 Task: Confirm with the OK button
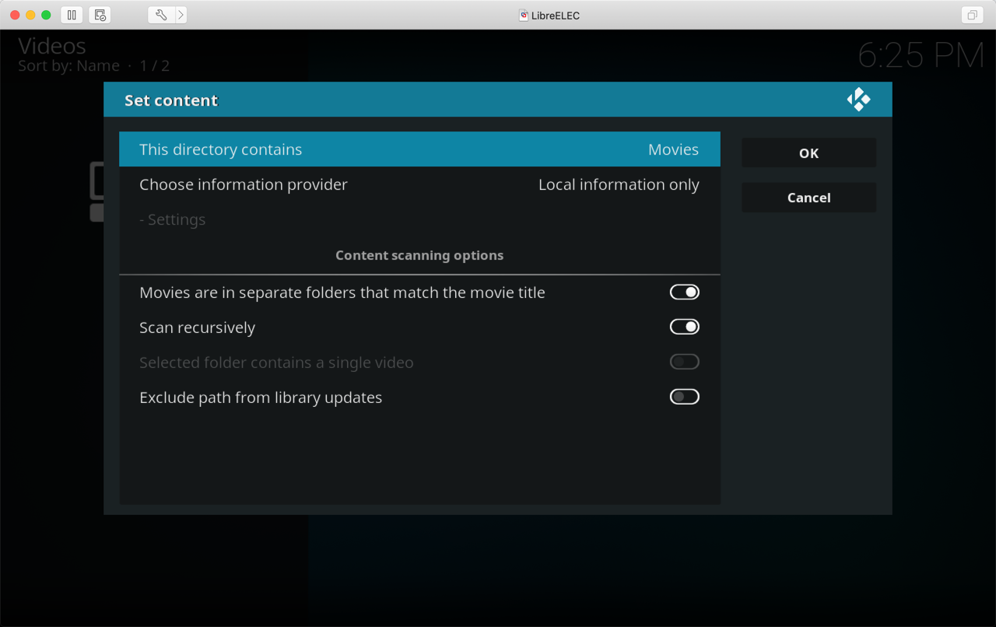pyautogui.click(x=808, y=153)
